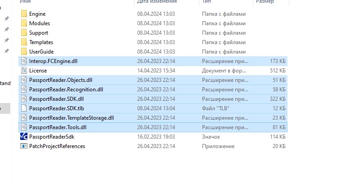This screenshot has height=180, width=337.
Task: Click License date 14.04.2023 15:34
Action: click(x=156, y=71)
